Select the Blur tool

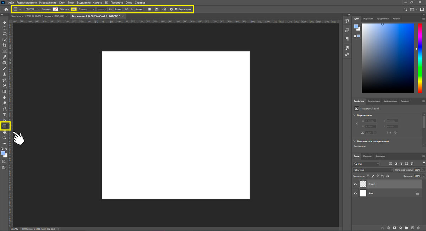pyautogui.click(x=5, y=97)
